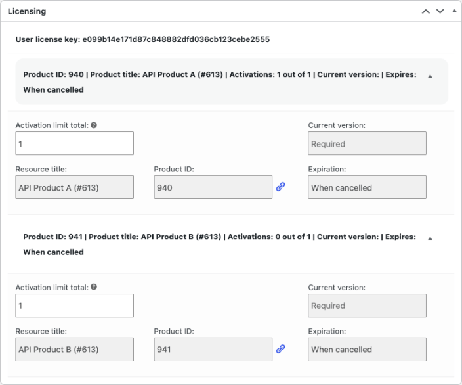Select the Current version field for Product 940
This screenshot has height=385, width=462.
[x=367, y=143]
